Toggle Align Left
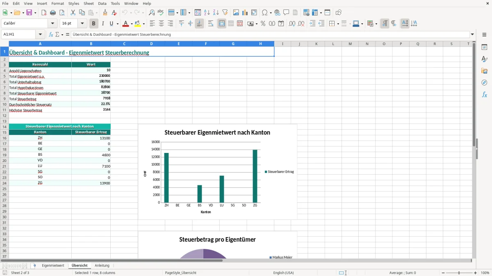 [153, 24]
